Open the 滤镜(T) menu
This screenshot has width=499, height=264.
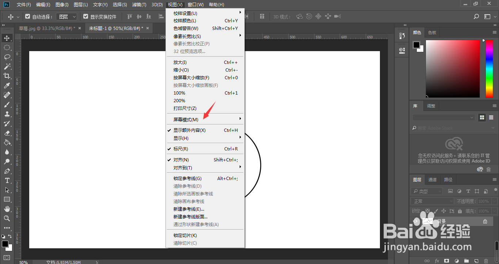(139, 5)
